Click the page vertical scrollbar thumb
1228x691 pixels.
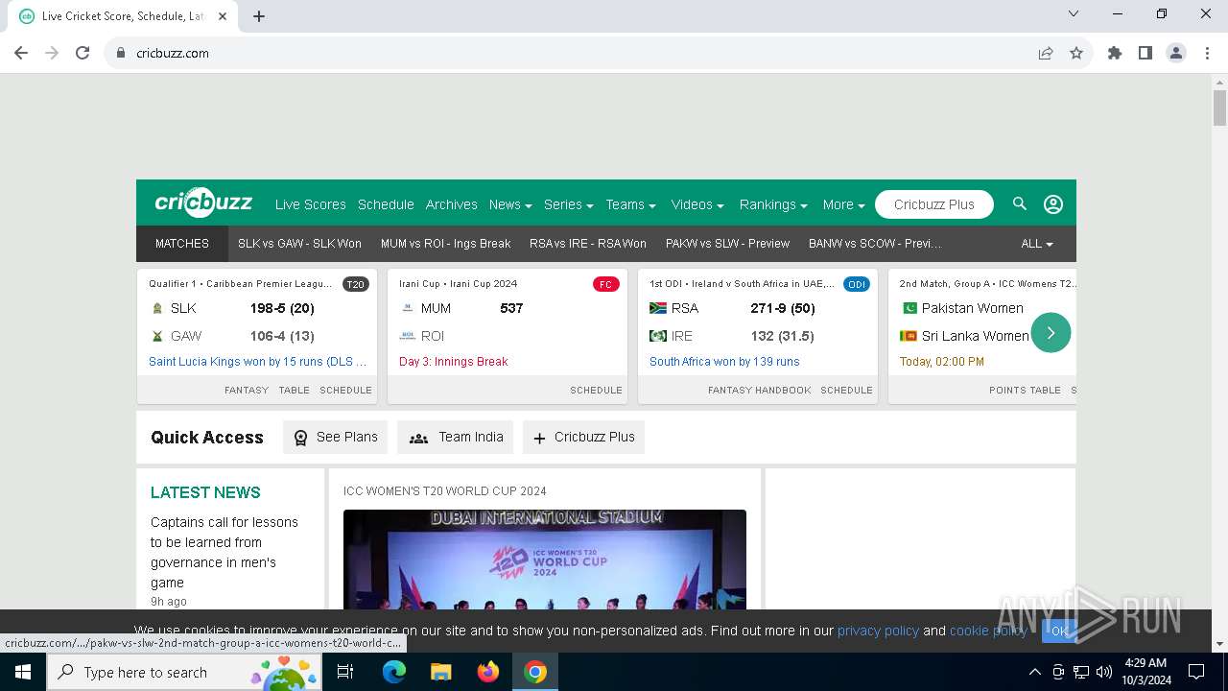(x=1219, y=107)
